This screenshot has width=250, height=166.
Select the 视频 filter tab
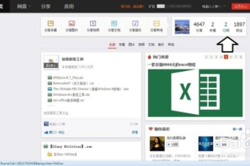pyautogui.click(x=141, y=45)
